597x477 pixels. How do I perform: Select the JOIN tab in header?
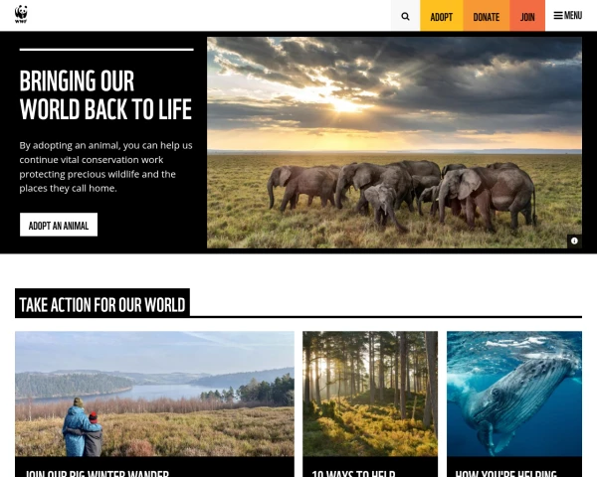[x=527, y=16]
